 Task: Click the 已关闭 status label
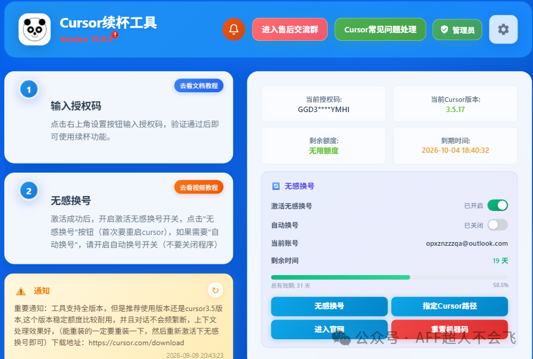pyautogui.click(x=474, y=225)
